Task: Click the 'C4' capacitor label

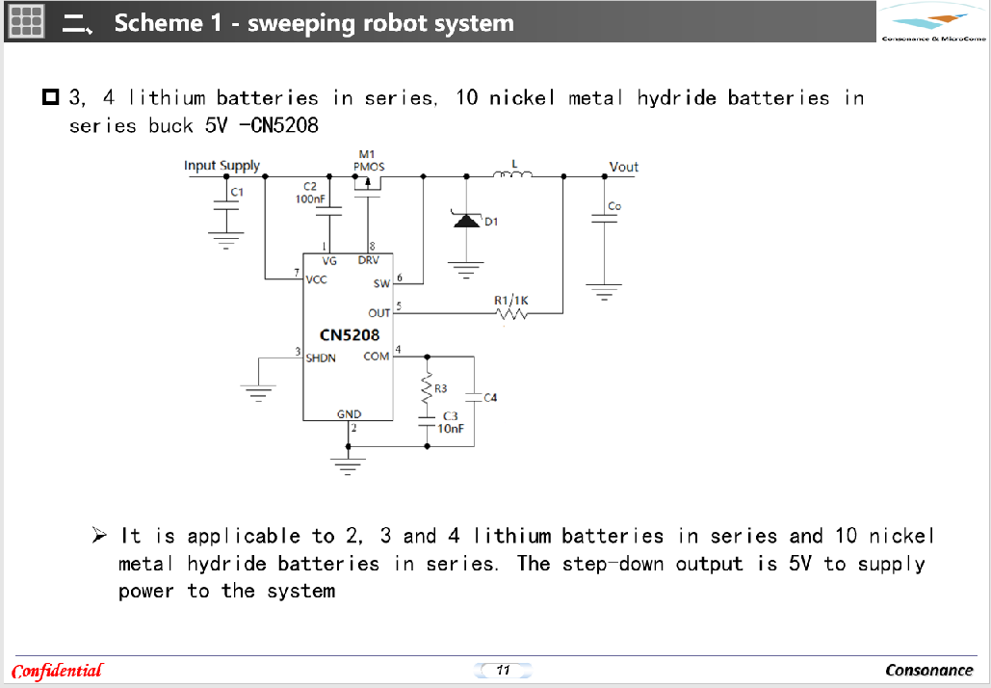Action: pyautogui.click(x=490, y=397)
